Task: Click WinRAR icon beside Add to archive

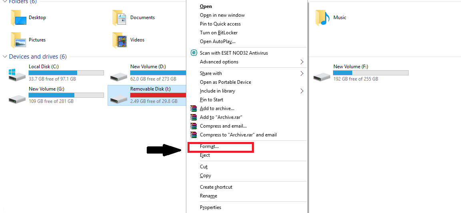Action: (193, 108)
